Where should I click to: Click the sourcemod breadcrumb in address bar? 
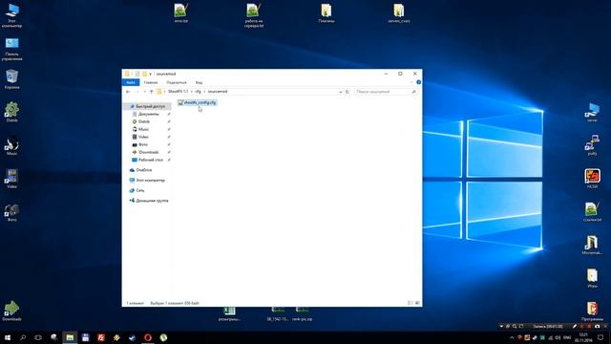(218, 92)
